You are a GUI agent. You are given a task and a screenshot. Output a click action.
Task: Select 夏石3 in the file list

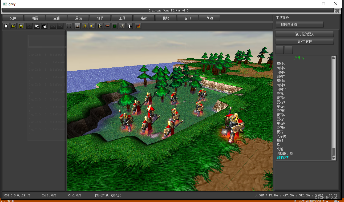281,102
